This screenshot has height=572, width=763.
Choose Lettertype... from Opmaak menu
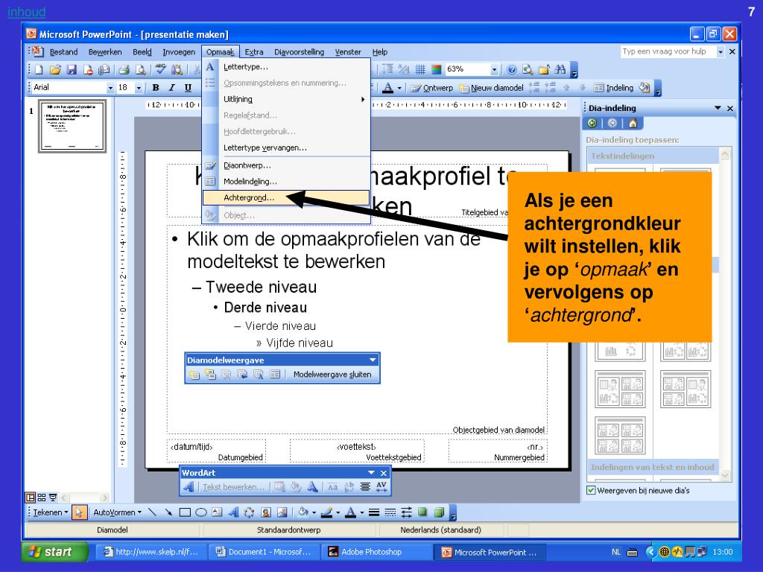[x=286, y=67]
